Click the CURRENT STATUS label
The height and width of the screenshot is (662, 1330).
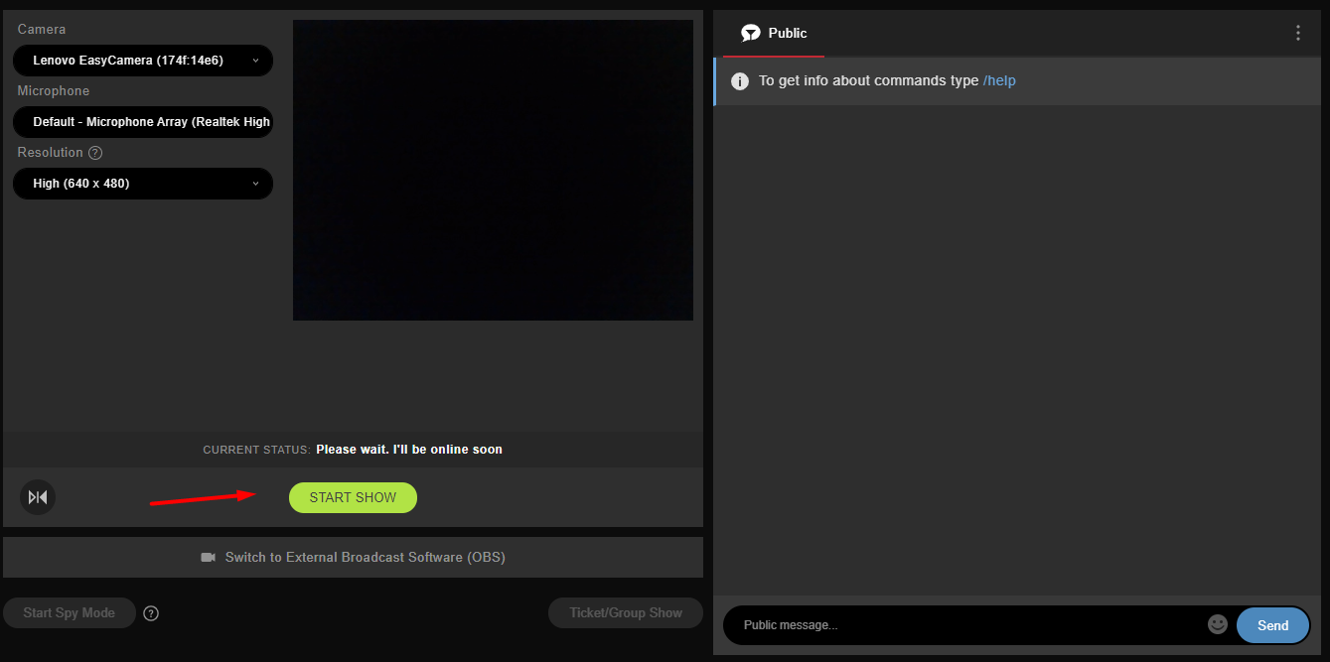[256, 450]
